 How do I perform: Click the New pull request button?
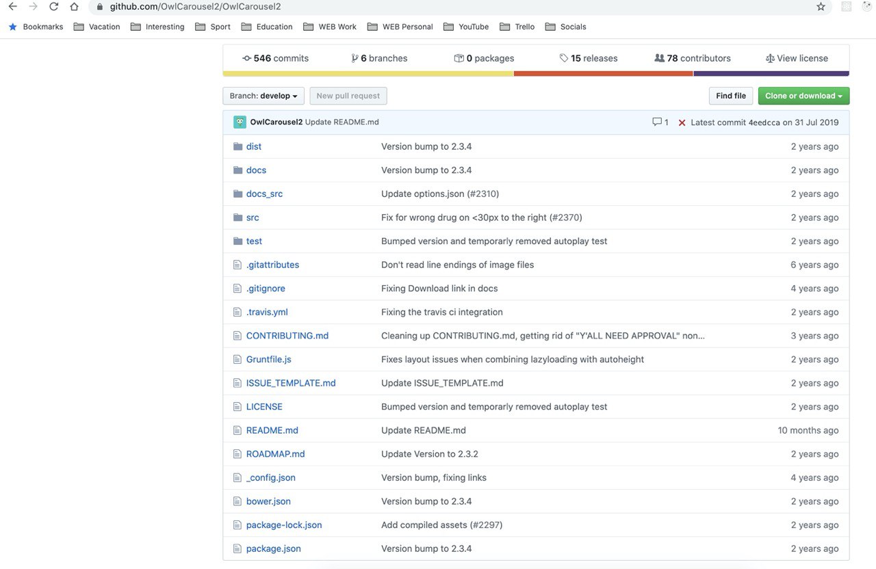click(x=348, y=96)
